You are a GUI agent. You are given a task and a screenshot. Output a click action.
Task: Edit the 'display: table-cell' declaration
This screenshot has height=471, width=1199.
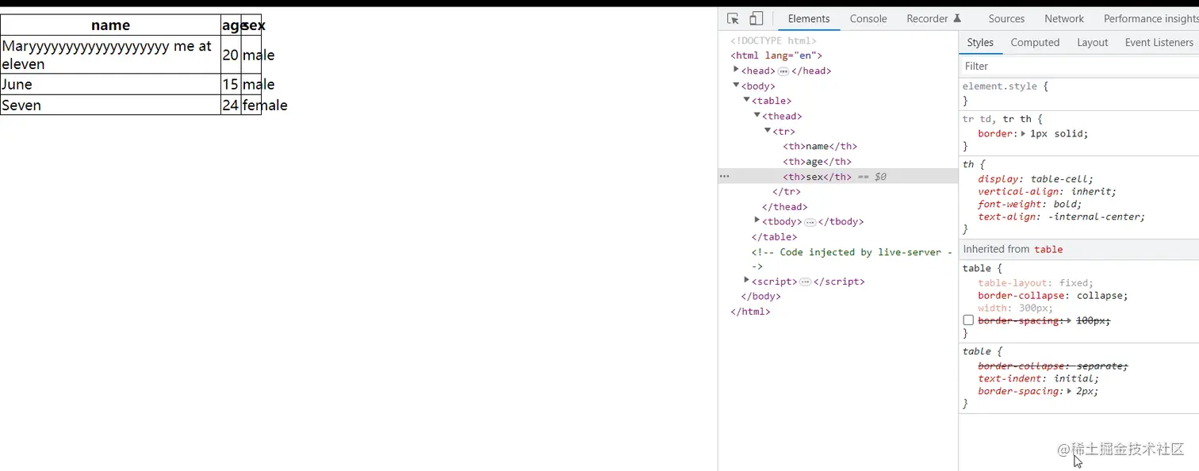(1036, 179)
